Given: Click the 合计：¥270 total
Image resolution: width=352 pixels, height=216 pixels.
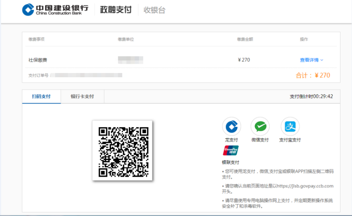Looking at the screenshot, I should click(x=313, y=75).
